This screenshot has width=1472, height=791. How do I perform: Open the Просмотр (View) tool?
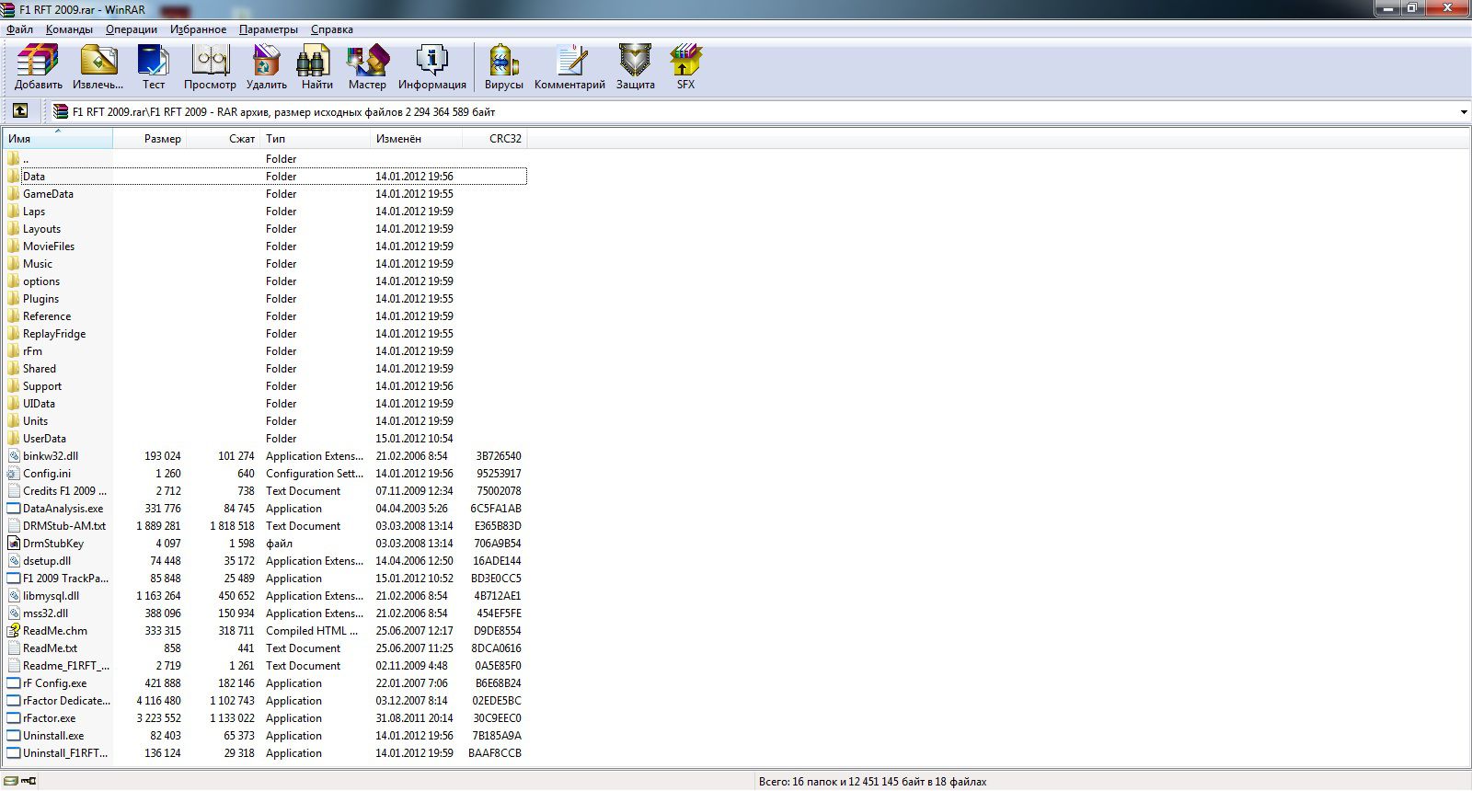coord(210,61)
